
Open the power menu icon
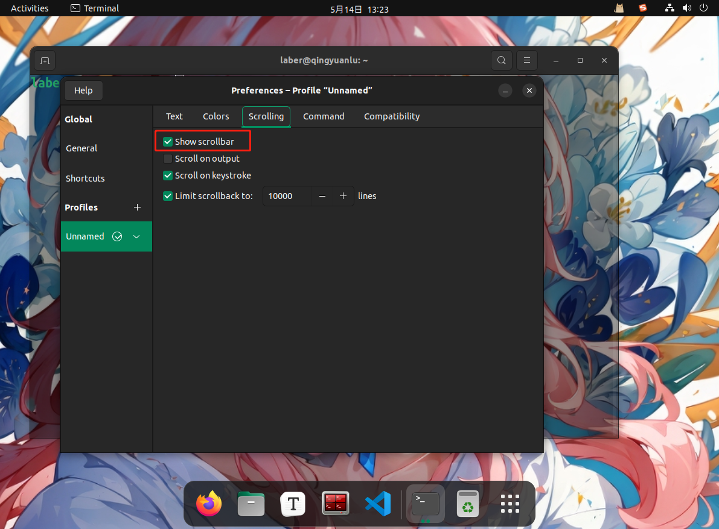703,8
